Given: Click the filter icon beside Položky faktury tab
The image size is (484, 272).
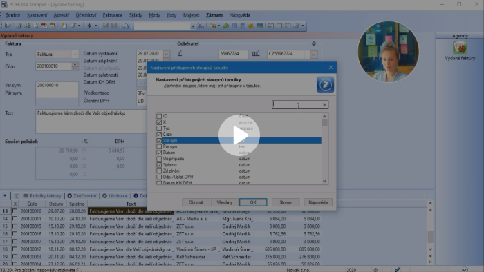Looking at the screenshot, I should pyautogui.click(x=16, y=195).
